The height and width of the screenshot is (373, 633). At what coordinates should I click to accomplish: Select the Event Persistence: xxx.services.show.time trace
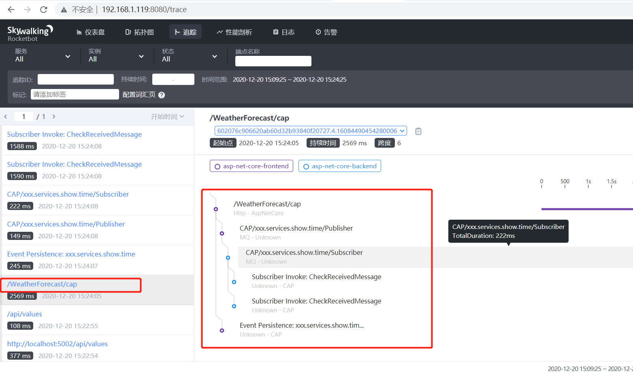(x=70, y=254)
